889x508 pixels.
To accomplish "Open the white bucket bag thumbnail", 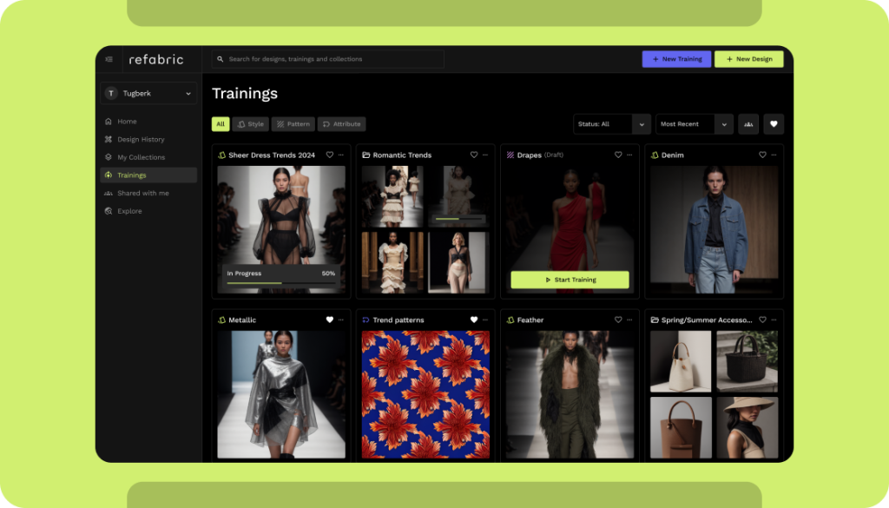I will click(x=681, y=362).
